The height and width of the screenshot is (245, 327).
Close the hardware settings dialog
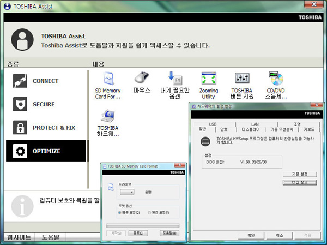317,105
